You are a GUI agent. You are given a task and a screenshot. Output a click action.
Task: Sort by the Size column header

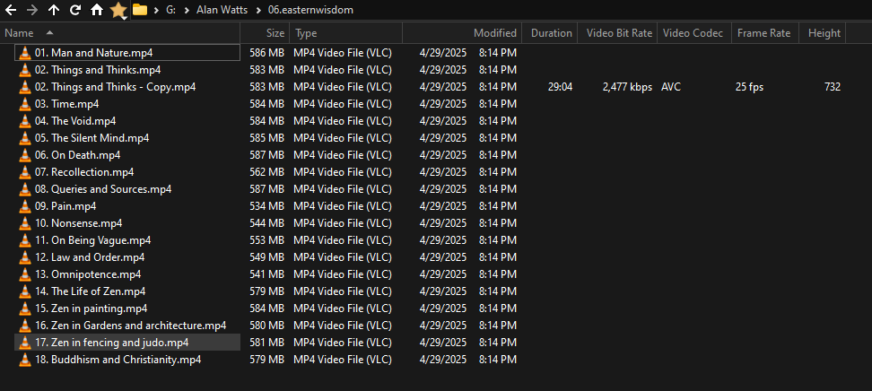coord(275,33)
